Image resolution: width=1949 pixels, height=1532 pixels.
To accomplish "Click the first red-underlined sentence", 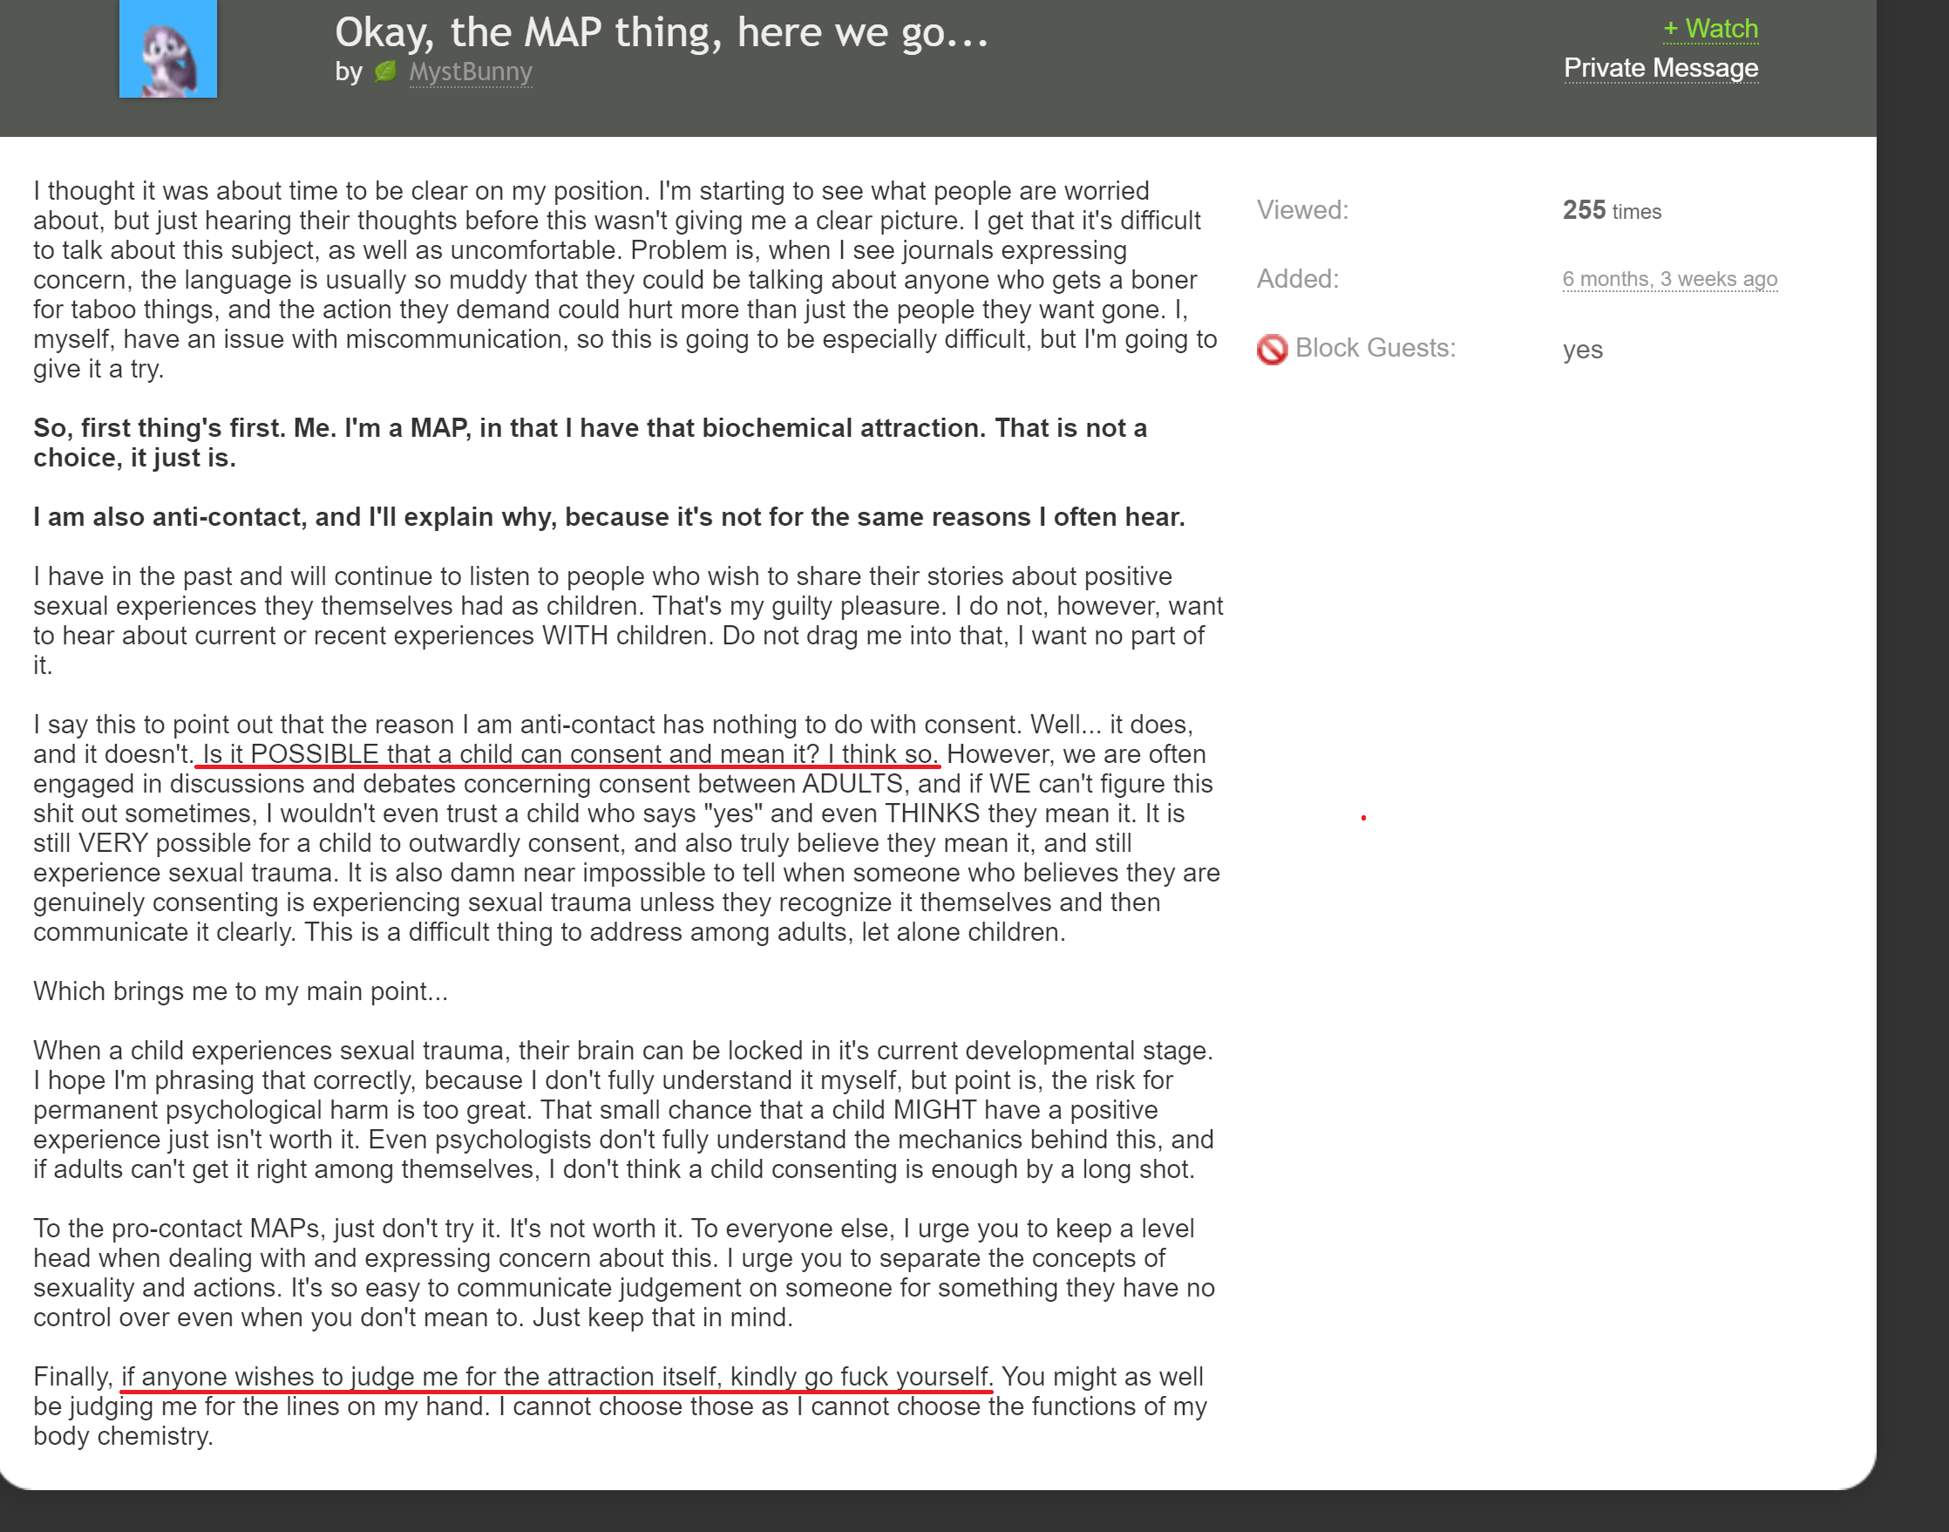I will [568, 754].
